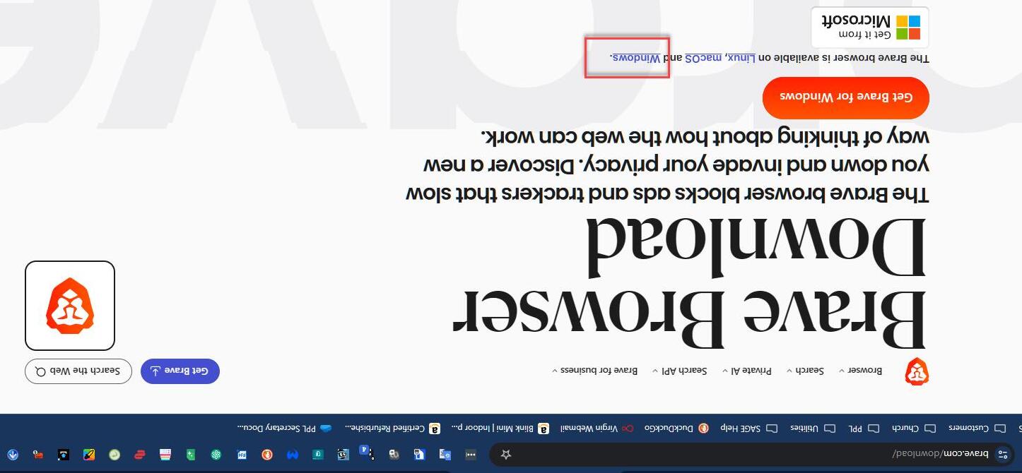
Task: Expand the Customers bookmark folder
Action: coord(977,428)
